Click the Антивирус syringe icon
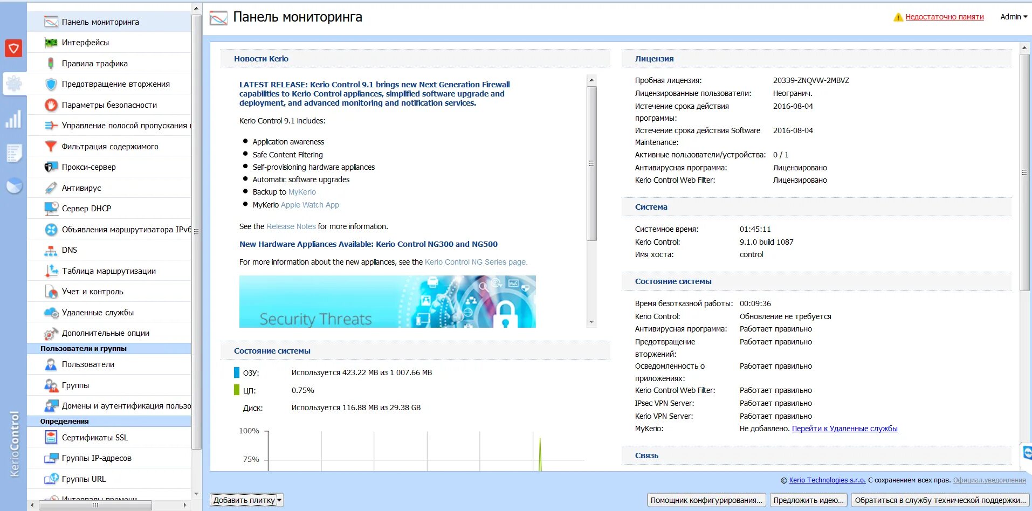The image size is (1032, 511). click(x=51, y=188)
